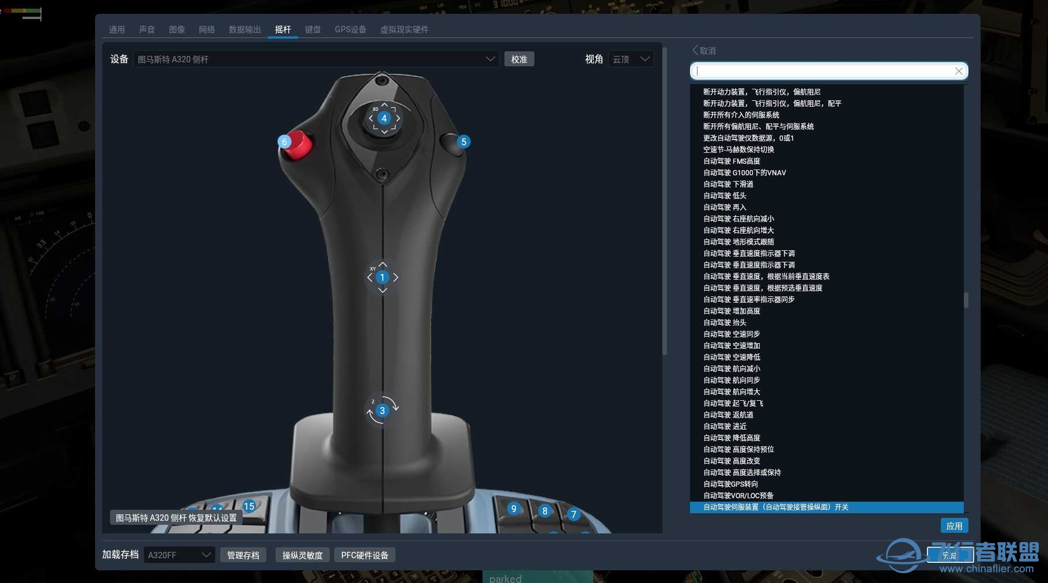
Task: Click the 完成 done button
Action: pyautogui.click(x=950, y=555)
